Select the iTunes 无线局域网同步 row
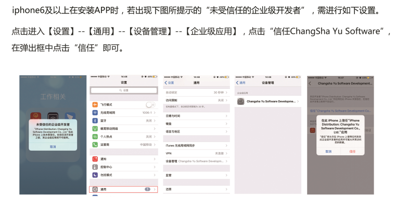The image size is (396, 200). (x=197, y=145)
